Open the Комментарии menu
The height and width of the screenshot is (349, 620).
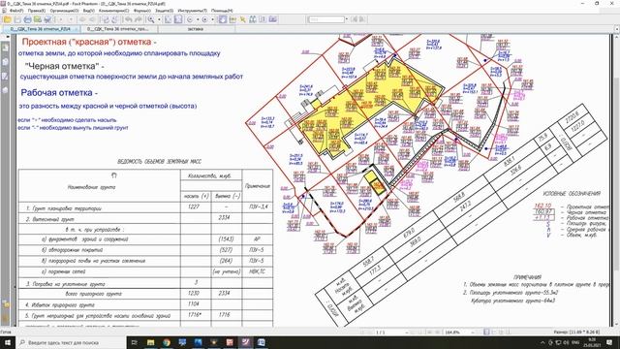113,11
